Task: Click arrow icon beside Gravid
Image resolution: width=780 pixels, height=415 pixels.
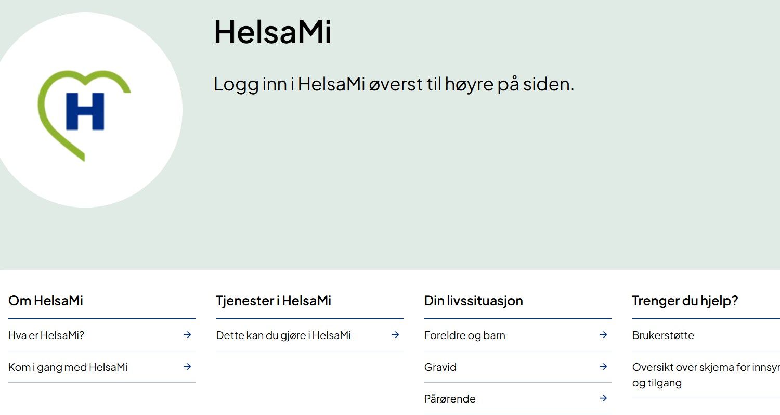Action: click(603, 367)
